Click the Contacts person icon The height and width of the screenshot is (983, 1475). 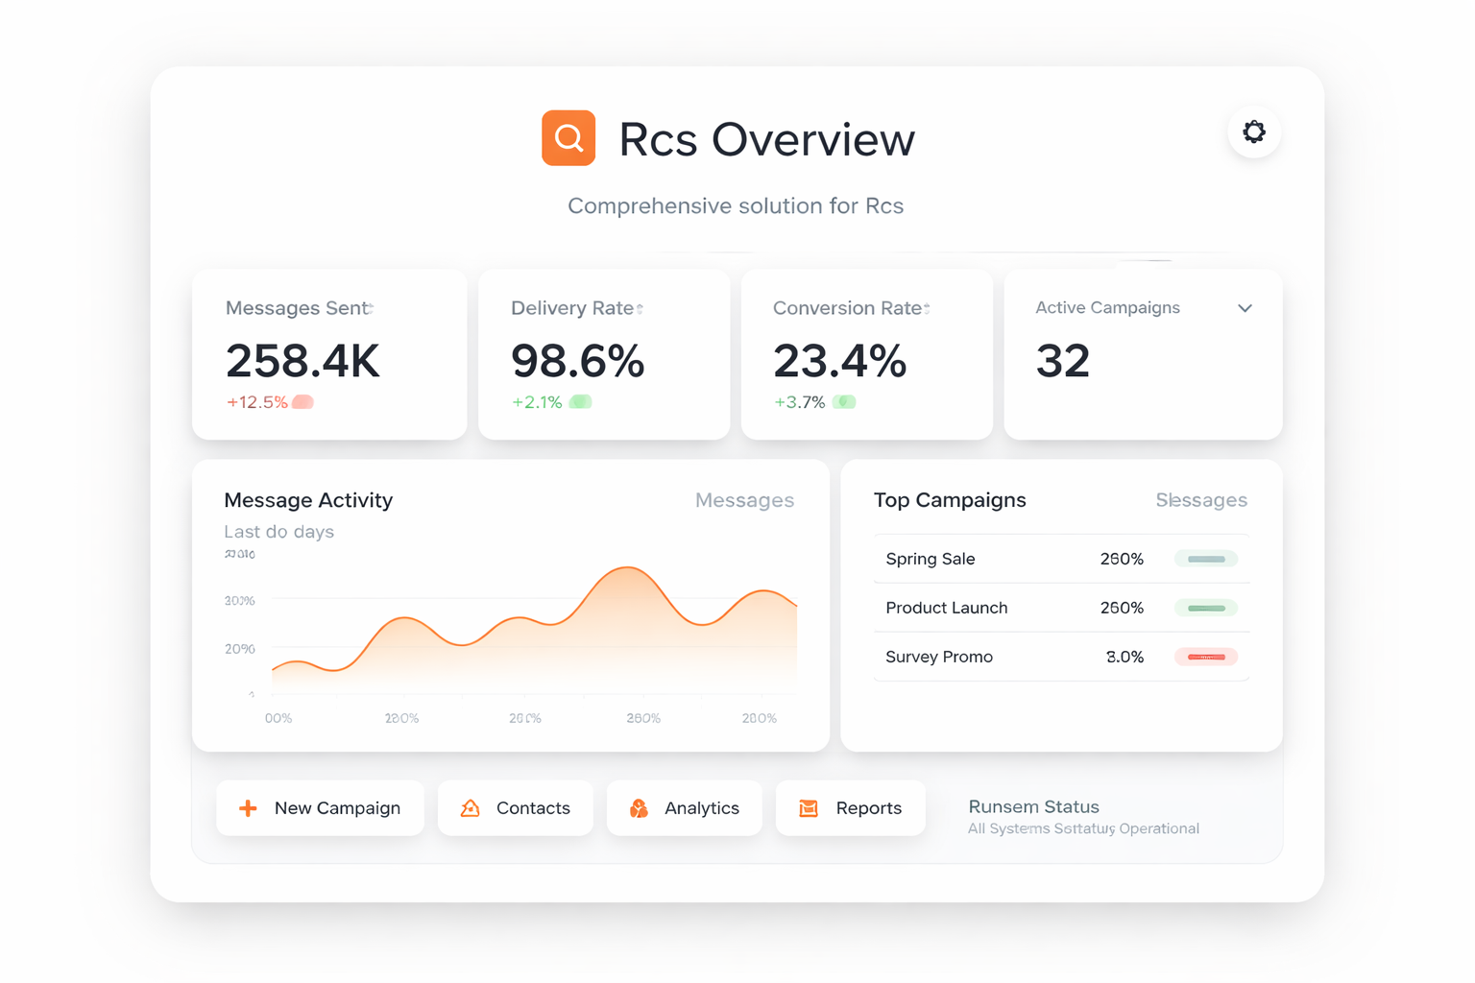pos(471,808)
